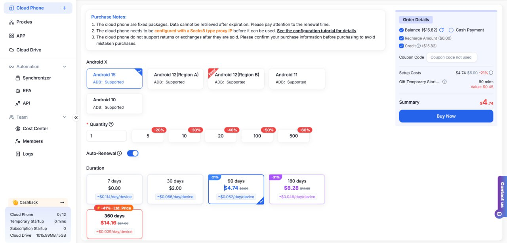The height and width of the screenshot is (243, 507).
Task: Click the plus icon beside Cloud Phone
Action: click(x=65, y=8)
